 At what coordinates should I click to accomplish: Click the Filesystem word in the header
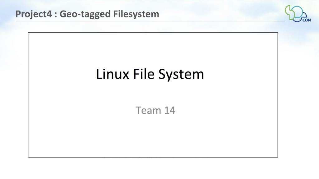[x=136, y=14]
